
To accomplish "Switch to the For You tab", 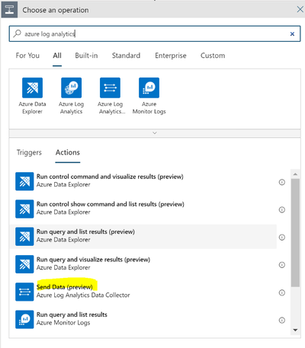I will coord(27,56).
